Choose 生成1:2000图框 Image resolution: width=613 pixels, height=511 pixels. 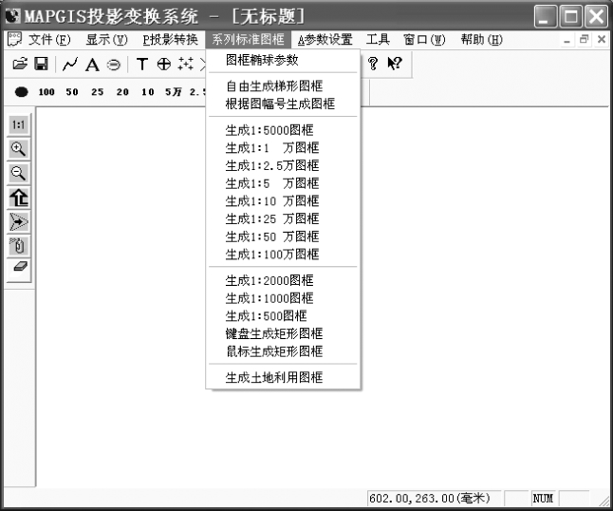click(x=283, y=280)
